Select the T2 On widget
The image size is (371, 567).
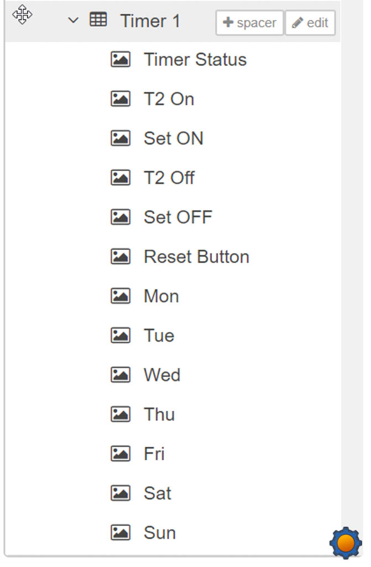(169, 99)
